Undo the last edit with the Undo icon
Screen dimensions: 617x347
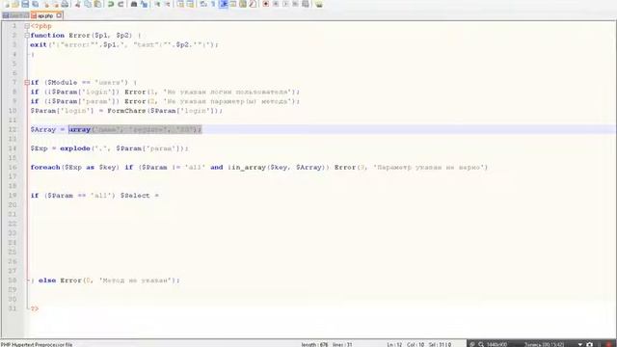tap(111, 4)
